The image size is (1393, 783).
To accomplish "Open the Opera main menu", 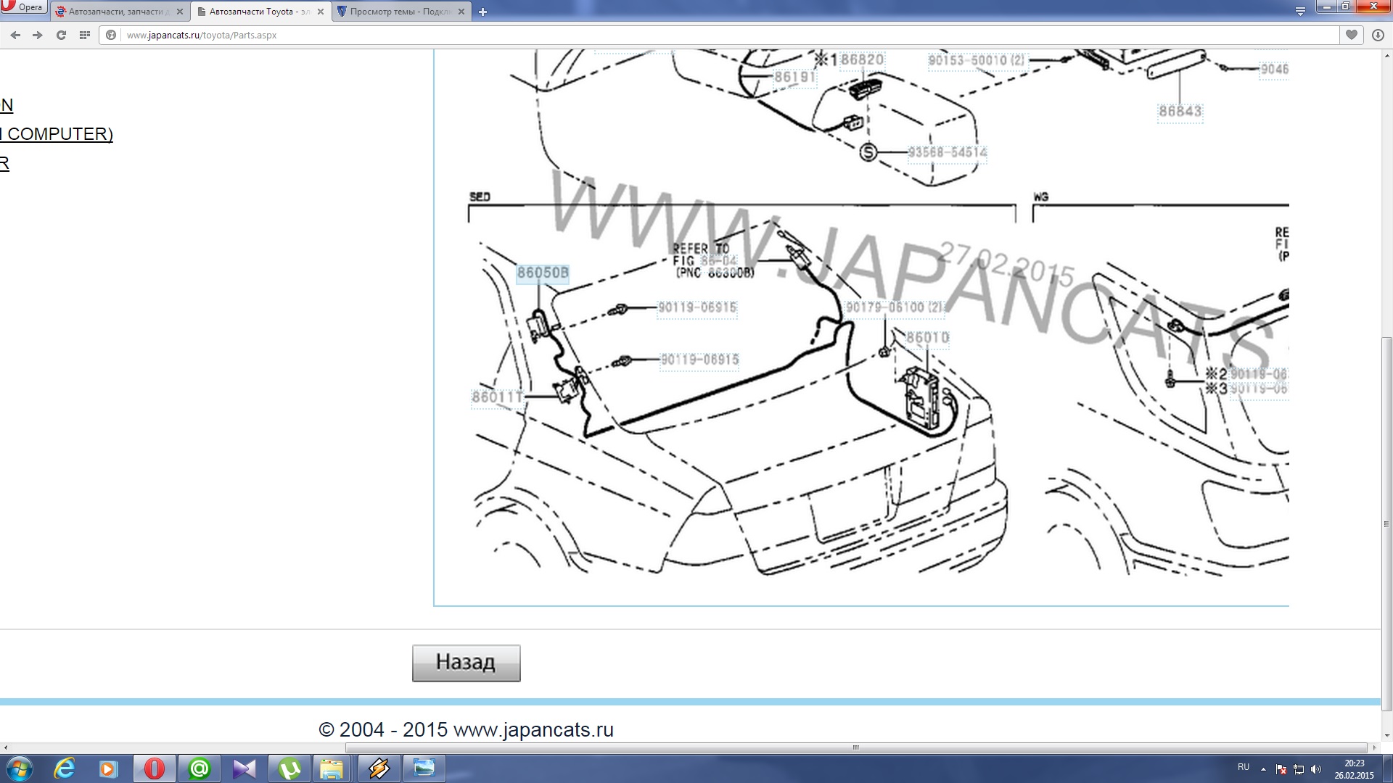I will pos(23,7).
